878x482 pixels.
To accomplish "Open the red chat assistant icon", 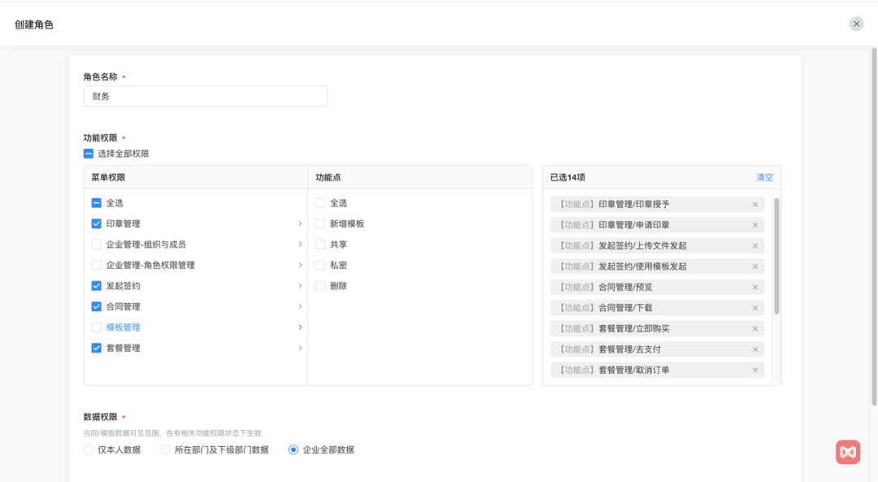I will tap(848, 452).
